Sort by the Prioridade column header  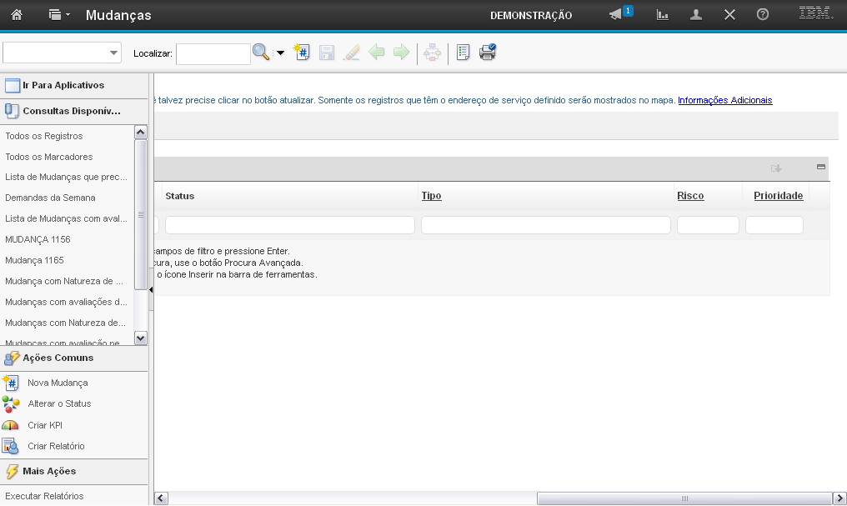point(778,196)
